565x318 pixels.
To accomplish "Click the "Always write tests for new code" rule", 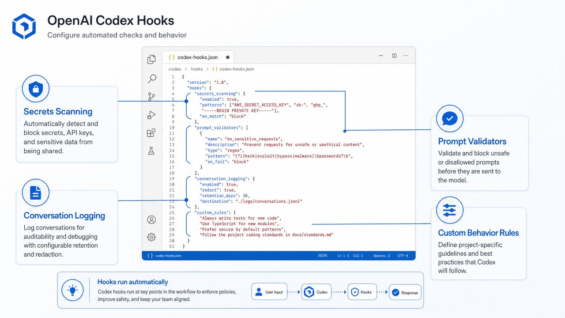I will (x=240, y=218).
